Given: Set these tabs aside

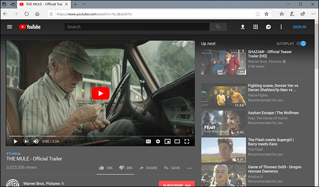Looking at the screenshot, I should pos(13,4).
